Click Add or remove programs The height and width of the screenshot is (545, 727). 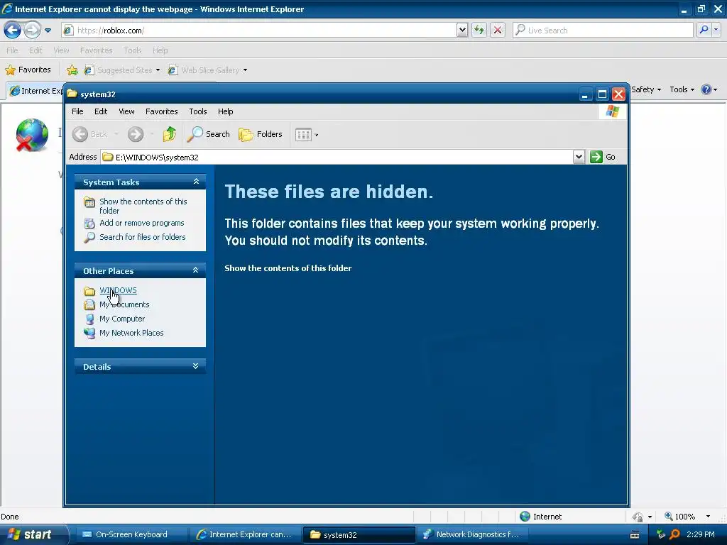tap(142, 223)
